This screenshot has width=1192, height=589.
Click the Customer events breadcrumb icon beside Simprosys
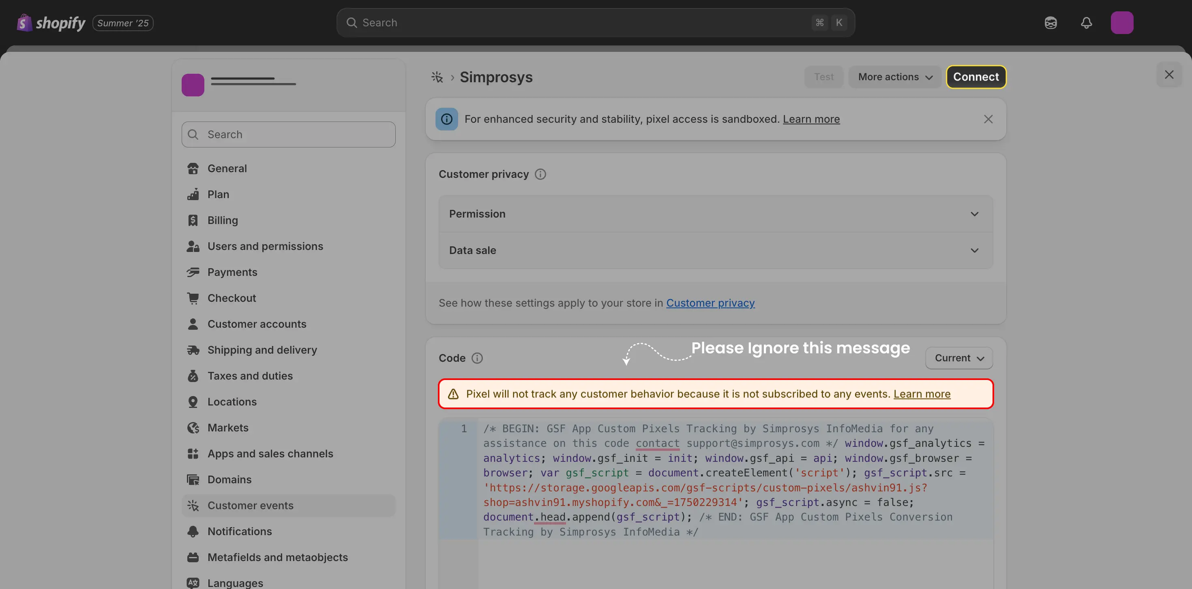437,77
